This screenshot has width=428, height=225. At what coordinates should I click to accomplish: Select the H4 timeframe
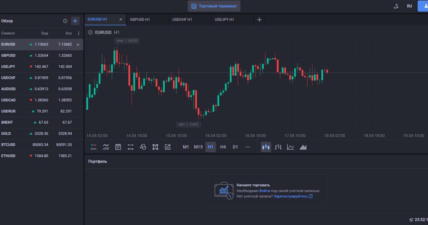[x=223, y=147]
